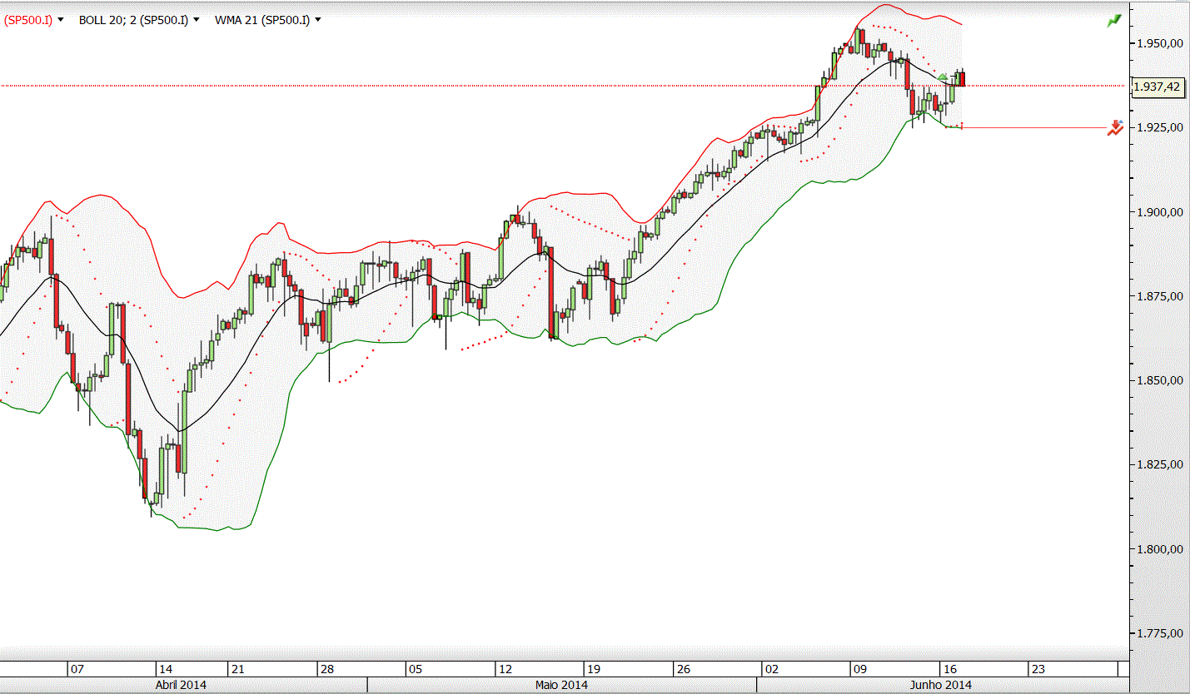The width and height of the screenshot is (1190, 694).
Task: Expand the BOLL 20; 2 indicator dropdown
Action: point(197,20)
